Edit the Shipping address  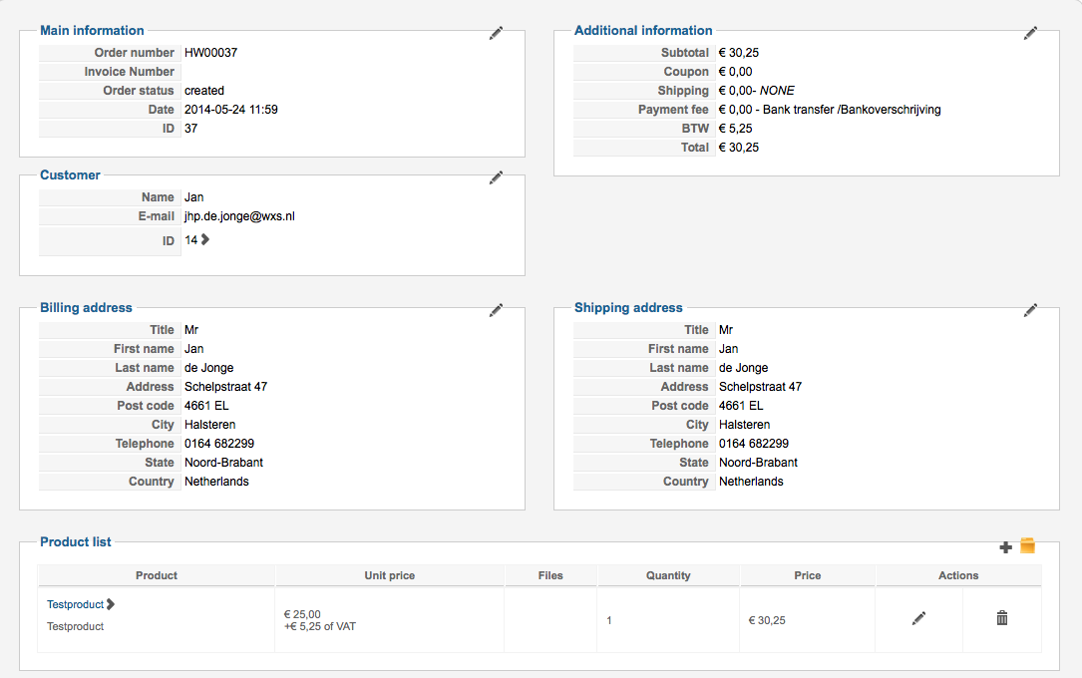[x=1030, y=310]
